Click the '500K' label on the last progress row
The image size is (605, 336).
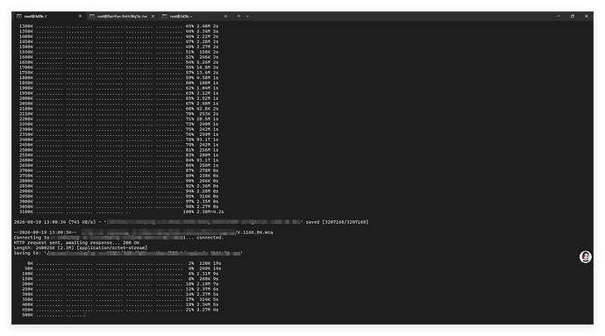click(27, 315)
